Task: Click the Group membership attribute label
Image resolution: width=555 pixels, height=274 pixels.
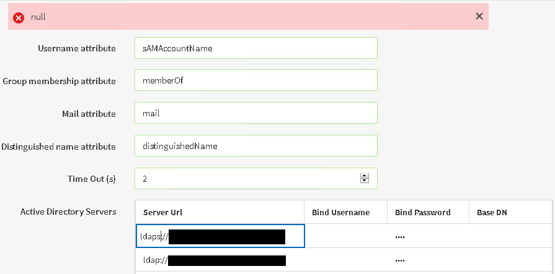Action: (x=59, y=81)
